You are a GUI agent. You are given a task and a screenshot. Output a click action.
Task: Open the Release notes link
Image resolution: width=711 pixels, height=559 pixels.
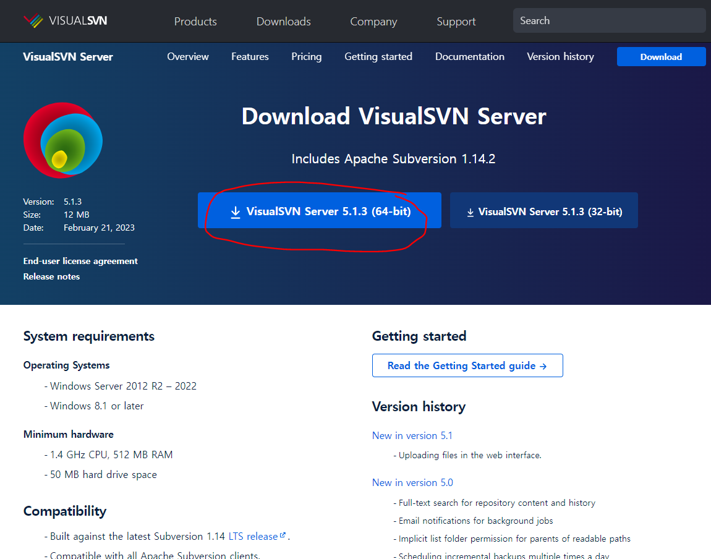click(51, 276)
